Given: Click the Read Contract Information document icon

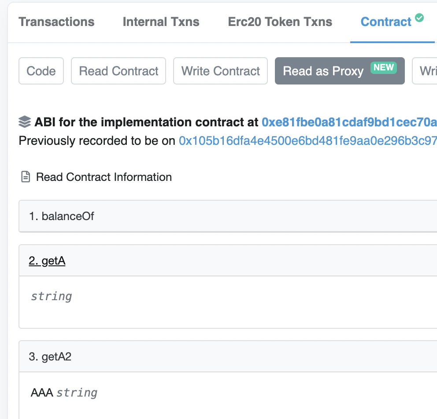Looking at the screenshot, I should 26,177.
